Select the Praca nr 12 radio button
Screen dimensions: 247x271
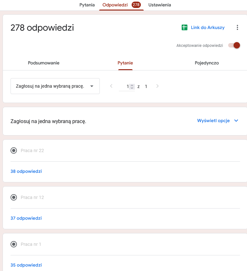point(14,197)
